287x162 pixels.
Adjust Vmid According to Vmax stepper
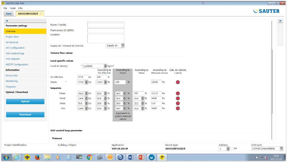coord(143,98)
